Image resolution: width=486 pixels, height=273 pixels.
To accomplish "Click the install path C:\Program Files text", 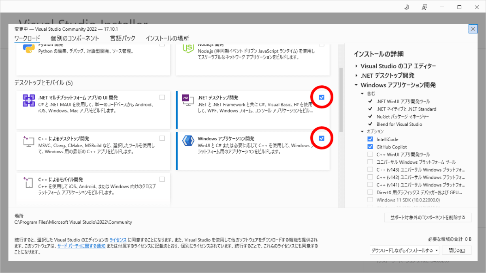I will (73, 222).
